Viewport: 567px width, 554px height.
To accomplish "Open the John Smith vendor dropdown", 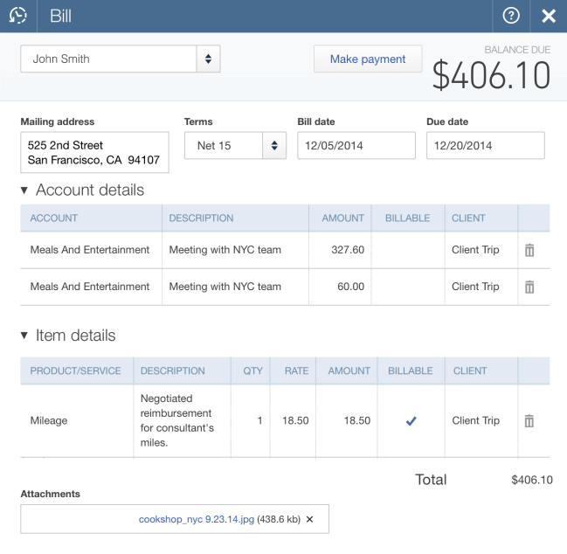I will click(x=208, y=59).
